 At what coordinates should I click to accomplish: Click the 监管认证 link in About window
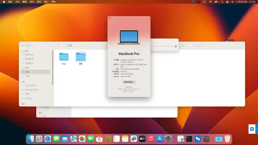(129, 87)
